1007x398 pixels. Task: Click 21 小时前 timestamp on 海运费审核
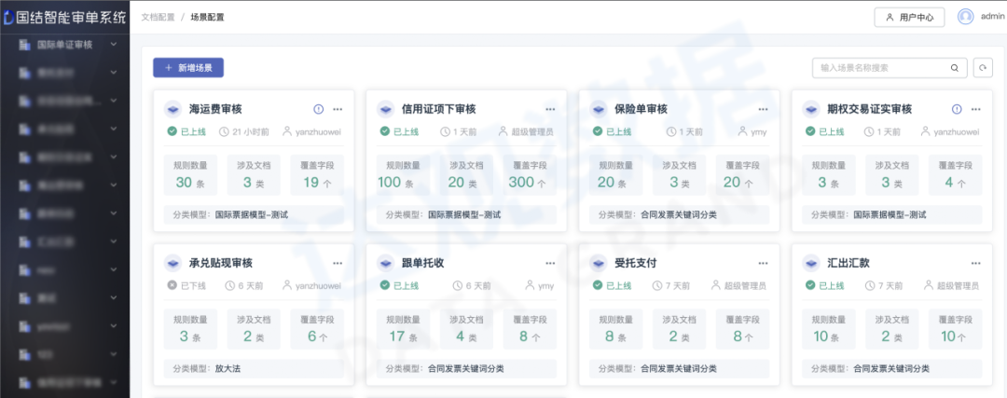coord(244,131)
